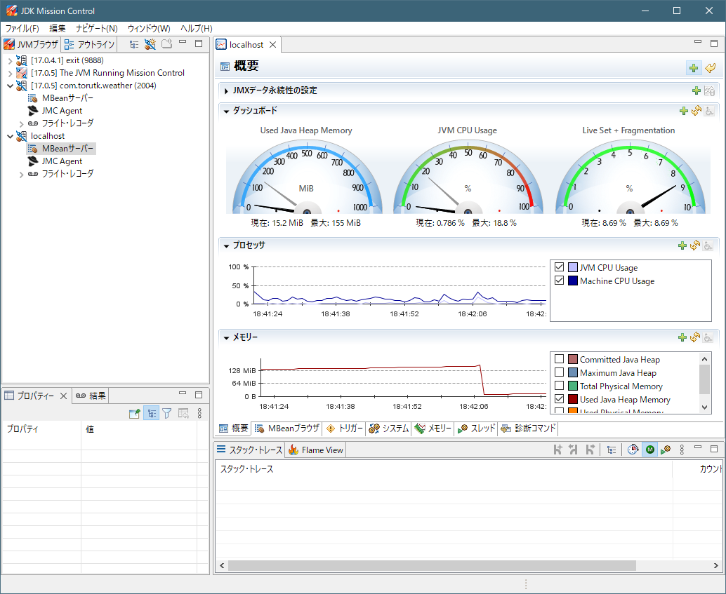Click the add chart plus icon in 概要 header
Screen dimensions: 726x594
click(x=694, y=68)
